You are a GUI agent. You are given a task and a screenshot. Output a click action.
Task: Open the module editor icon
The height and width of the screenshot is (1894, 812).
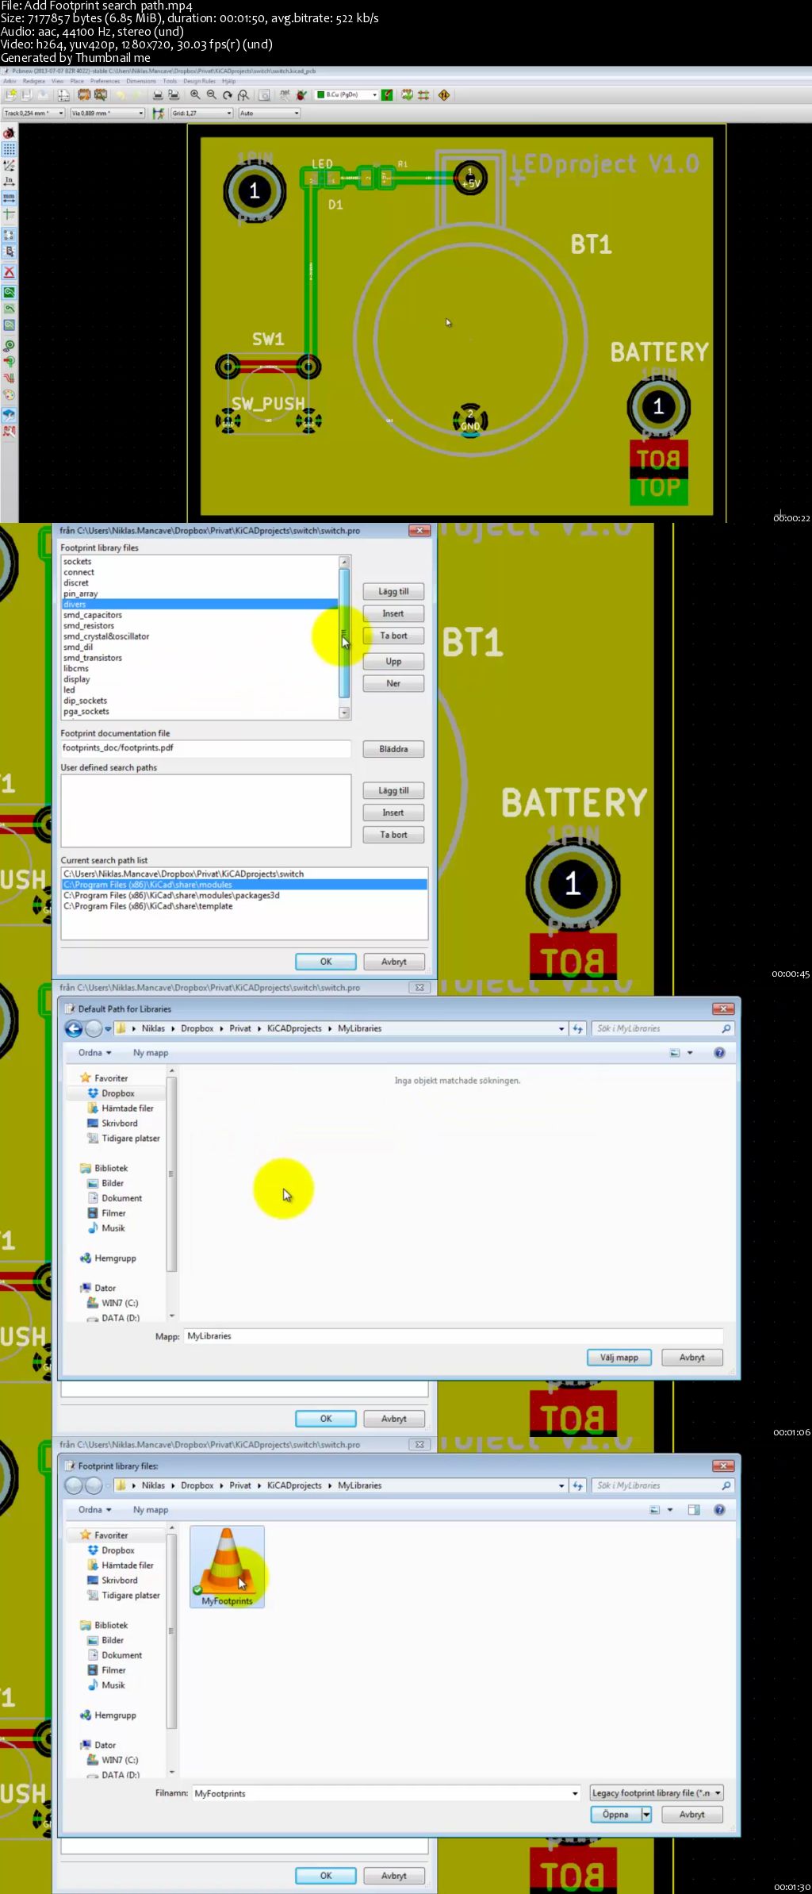click(84, 95)
